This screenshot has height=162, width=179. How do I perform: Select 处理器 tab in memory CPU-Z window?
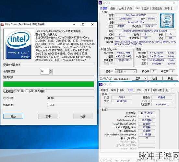[104, 90]
